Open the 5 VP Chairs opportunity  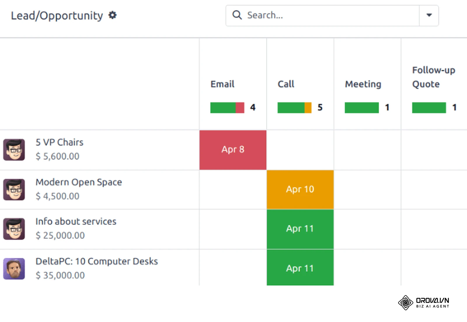60,142
